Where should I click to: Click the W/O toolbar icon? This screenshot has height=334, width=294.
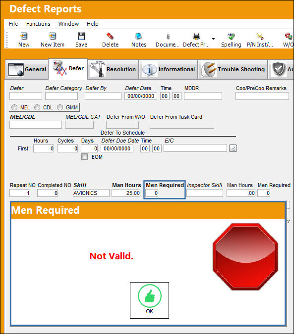[289, 36]
